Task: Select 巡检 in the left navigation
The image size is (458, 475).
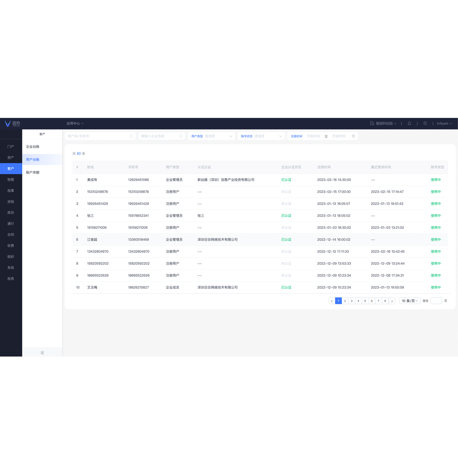Action: click(x=11, y=202)
